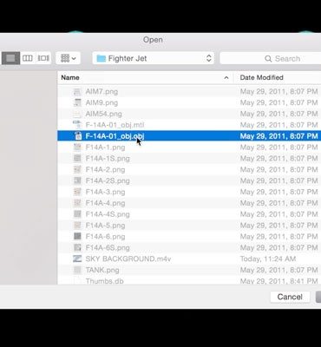Select the AIM7.png file icon

click(x=77, y=92)
